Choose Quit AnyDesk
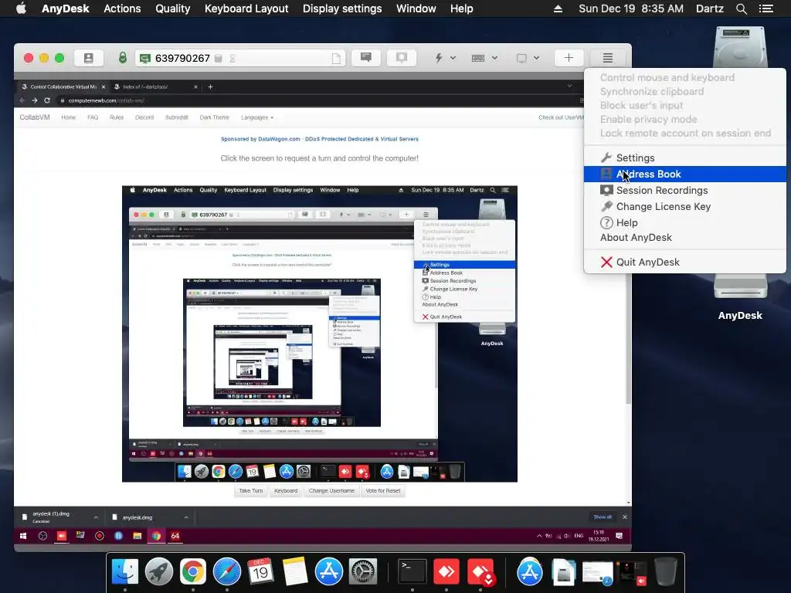The width and height of the screenshot is (791, 593). click(685, 263)
